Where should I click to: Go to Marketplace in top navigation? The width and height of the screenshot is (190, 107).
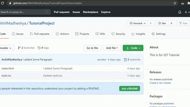coord(91,12)
